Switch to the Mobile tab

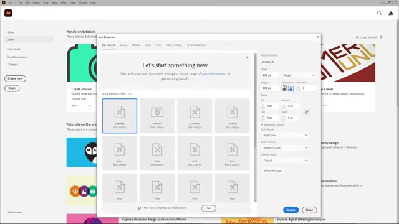[136, 45]
